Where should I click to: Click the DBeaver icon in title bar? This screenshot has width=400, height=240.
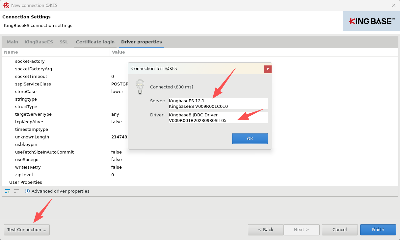(6, 5)
